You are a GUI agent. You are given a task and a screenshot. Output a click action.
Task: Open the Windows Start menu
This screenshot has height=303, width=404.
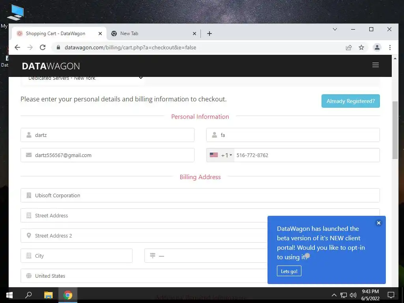click(x=9, y=295)
